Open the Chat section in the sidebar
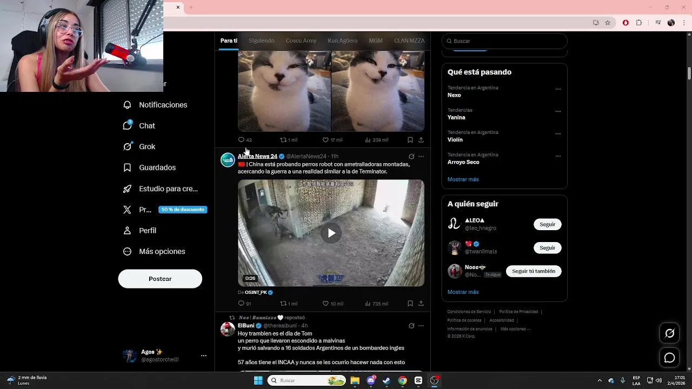 (x=139, y=126)
